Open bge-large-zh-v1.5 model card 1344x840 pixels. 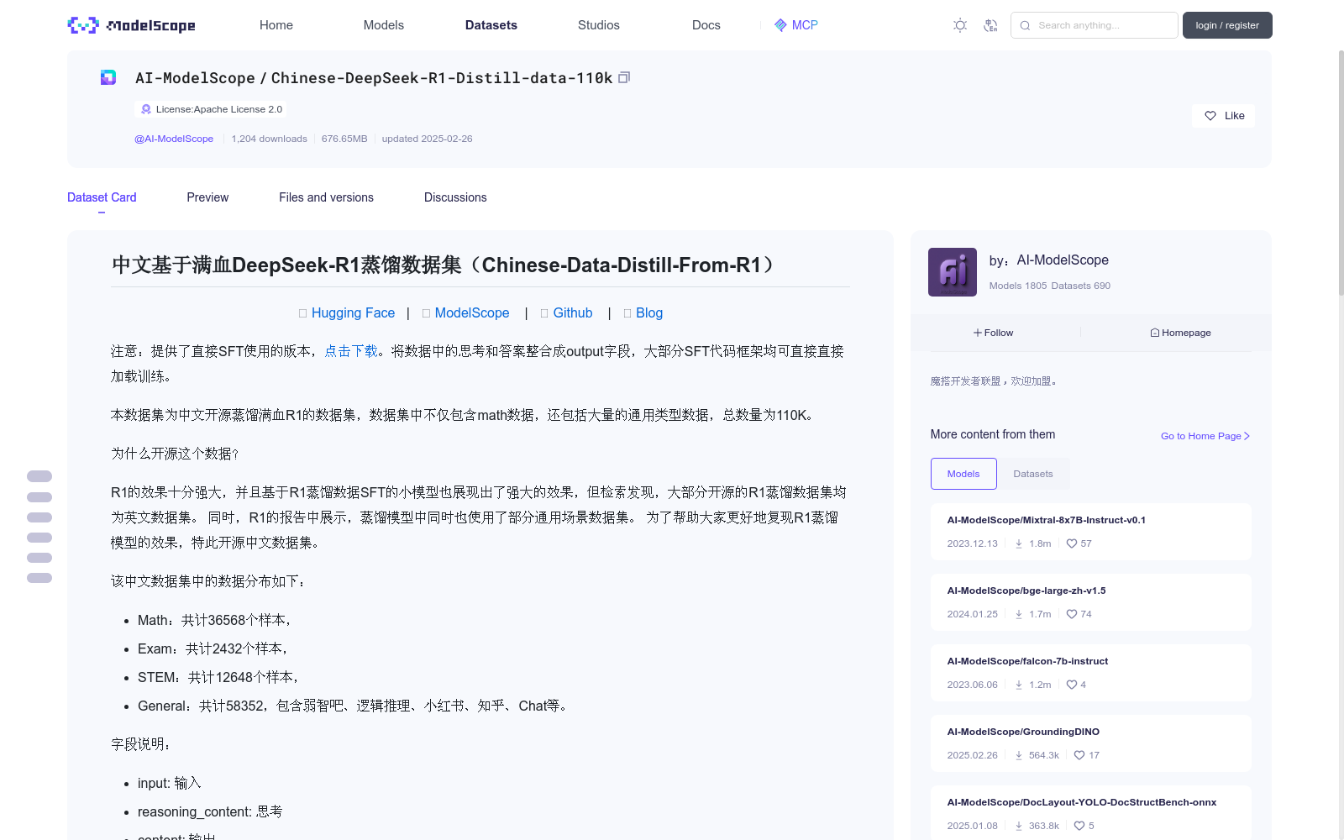1090,602
